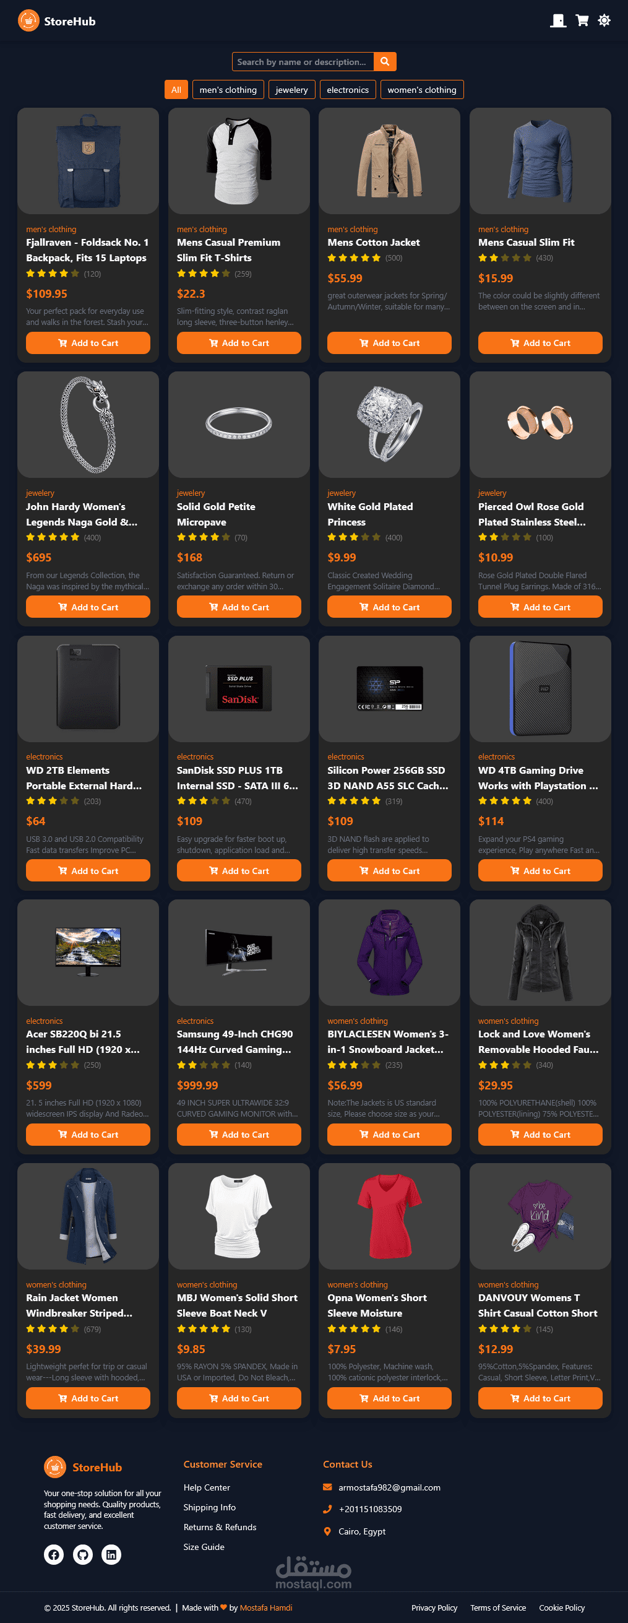Click the login door icon in header
This screenshot has width=628, height=1623.
(x=558, y=21)
